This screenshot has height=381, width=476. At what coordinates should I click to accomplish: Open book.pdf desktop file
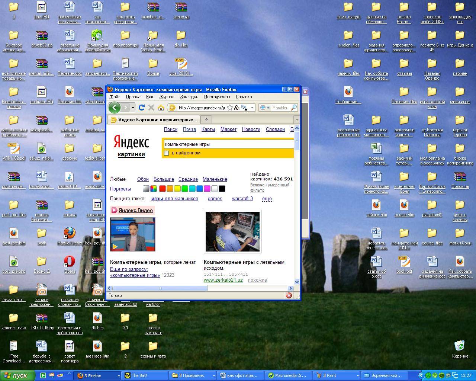(404, 265)
